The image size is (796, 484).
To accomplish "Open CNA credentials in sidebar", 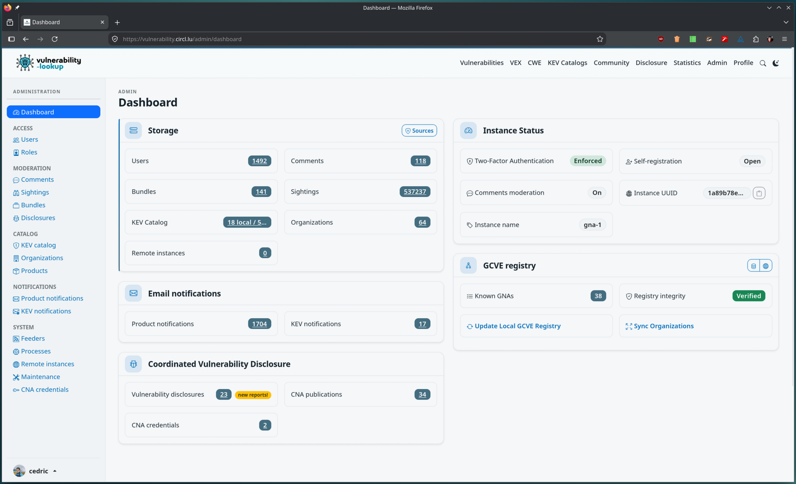I will 41,390.
